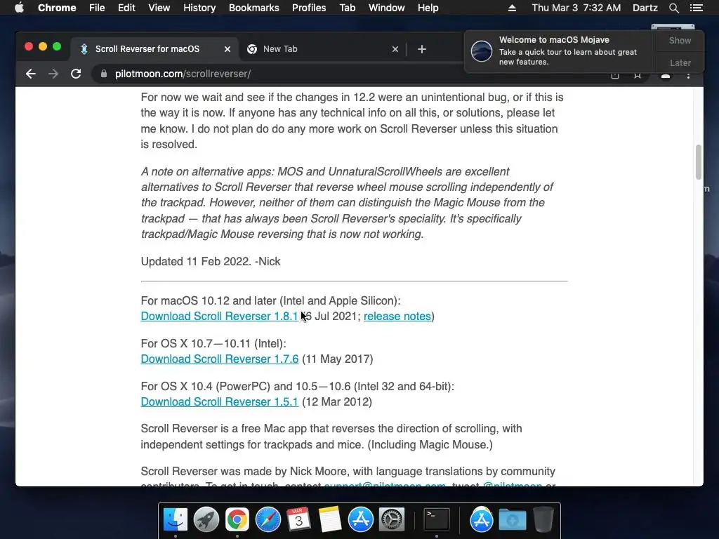Click the Chrome icon in the Dock
Screen dimensions: 719x539
coord(237,519)
